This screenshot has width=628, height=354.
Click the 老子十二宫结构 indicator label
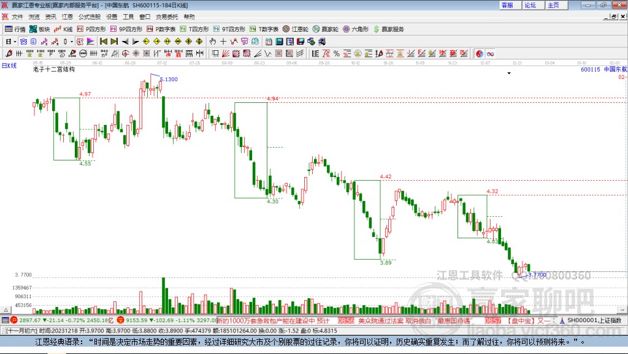pos(54,69)
